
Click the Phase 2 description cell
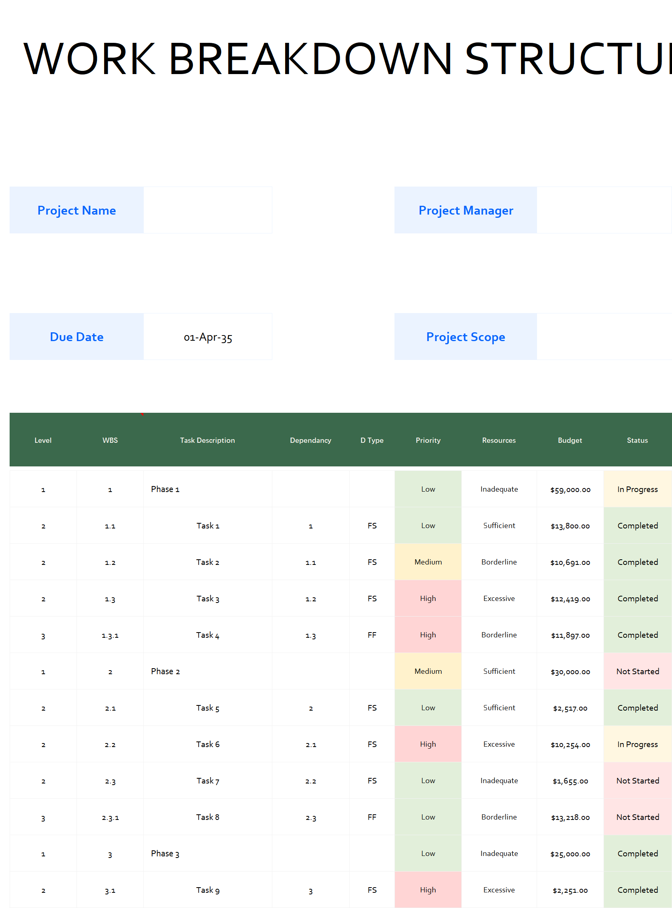pyautogui.click(x=208, y=671)
